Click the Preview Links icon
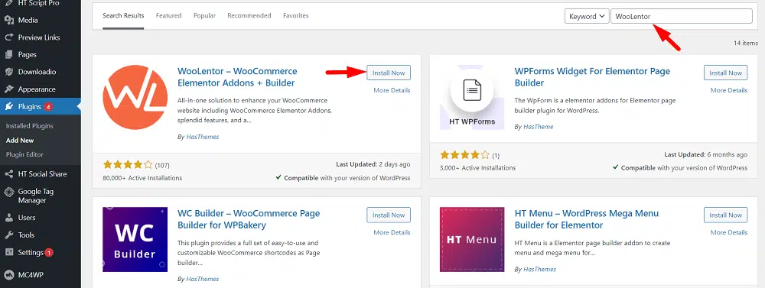 pos(8,37)
